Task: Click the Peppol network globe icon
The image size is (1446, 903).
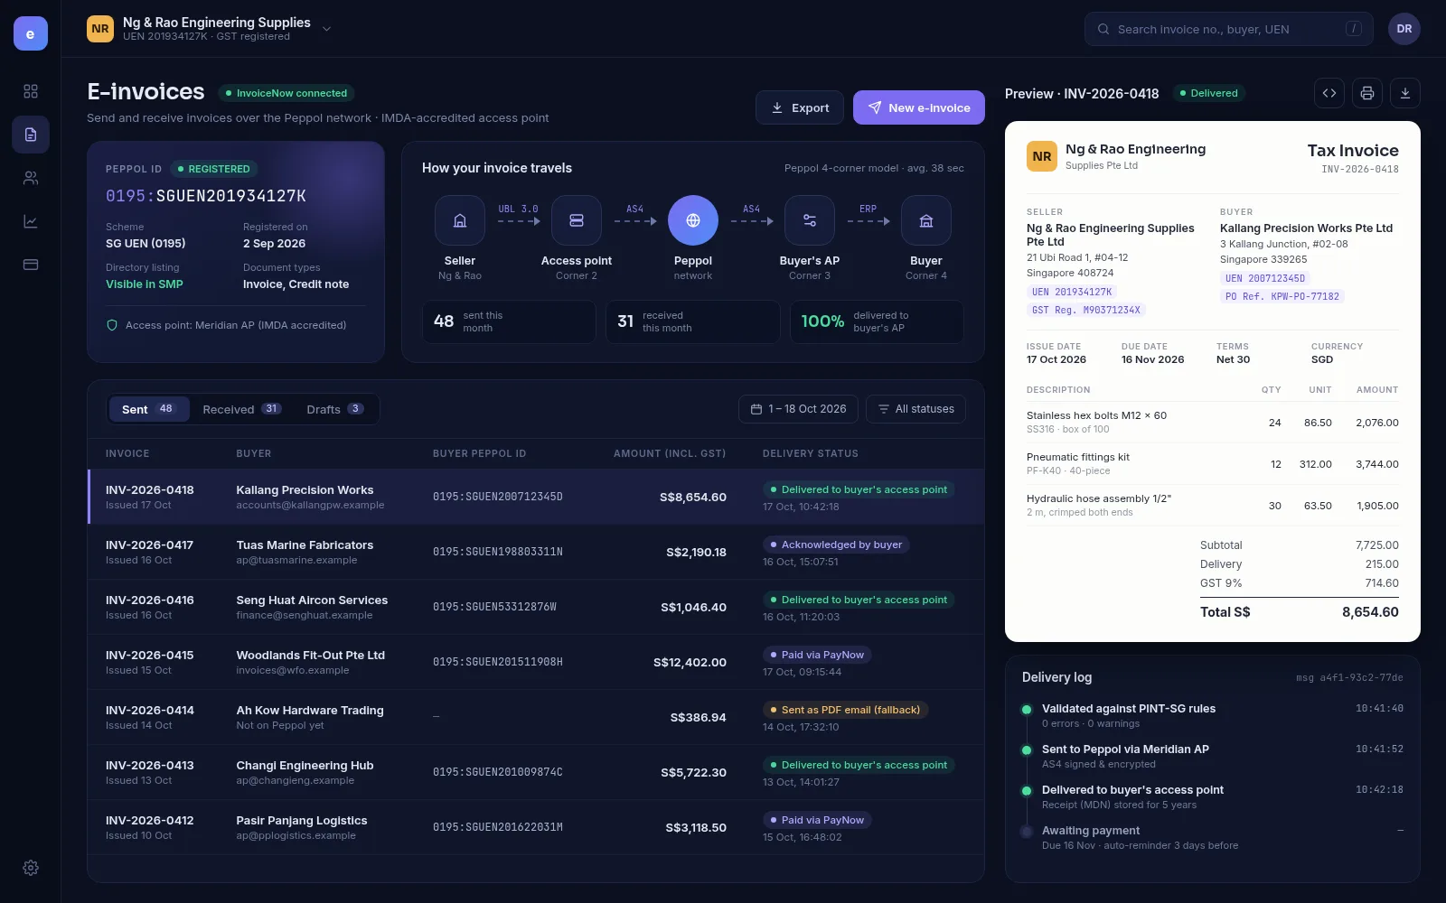Action: 693,220
